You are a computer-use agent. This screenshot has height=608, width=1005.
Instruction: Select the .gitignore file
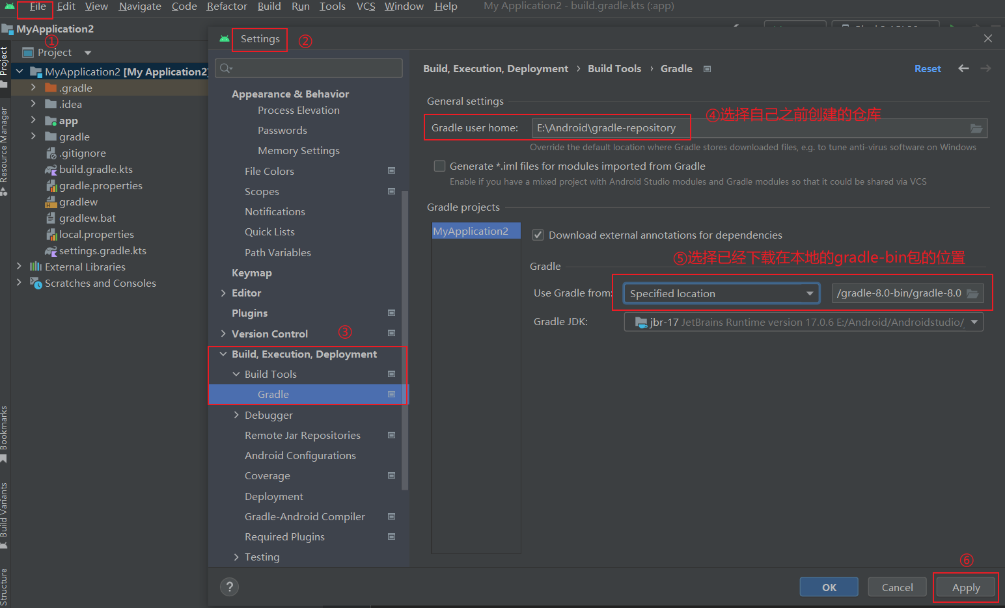coord(76,153)
